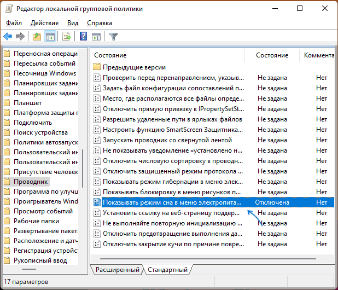Screen dimensions: 338x290
Task: Click the Up one level folder icon
Action: 37,37
